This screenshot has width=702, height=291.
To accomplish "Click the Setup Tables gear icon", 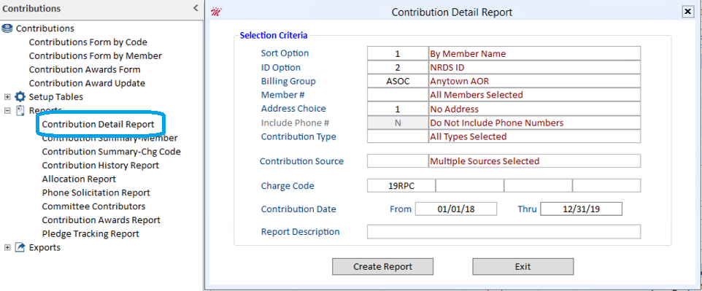I will (20, 97).
